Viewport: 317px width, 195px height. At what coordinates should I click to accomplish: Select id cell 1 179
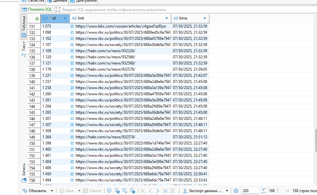coord(55,69)
